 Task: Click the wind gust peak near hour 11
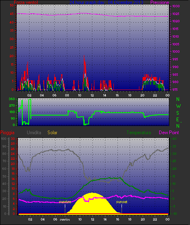(x=84, y=56)
